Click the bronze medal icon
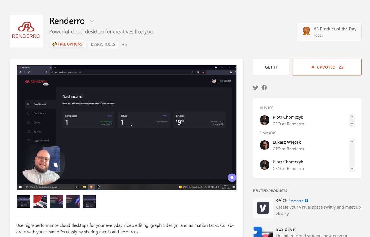The width and height of the screenshot is (370, 237). tap(306, 31)
